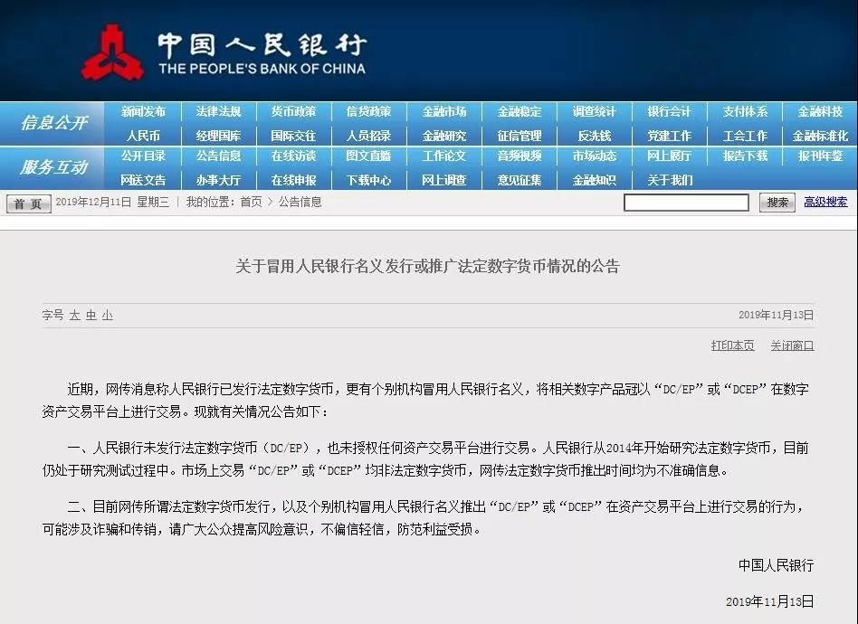Select 征信管理 in navigation
This screenshot has width=858, height=624.
point(520,136)
